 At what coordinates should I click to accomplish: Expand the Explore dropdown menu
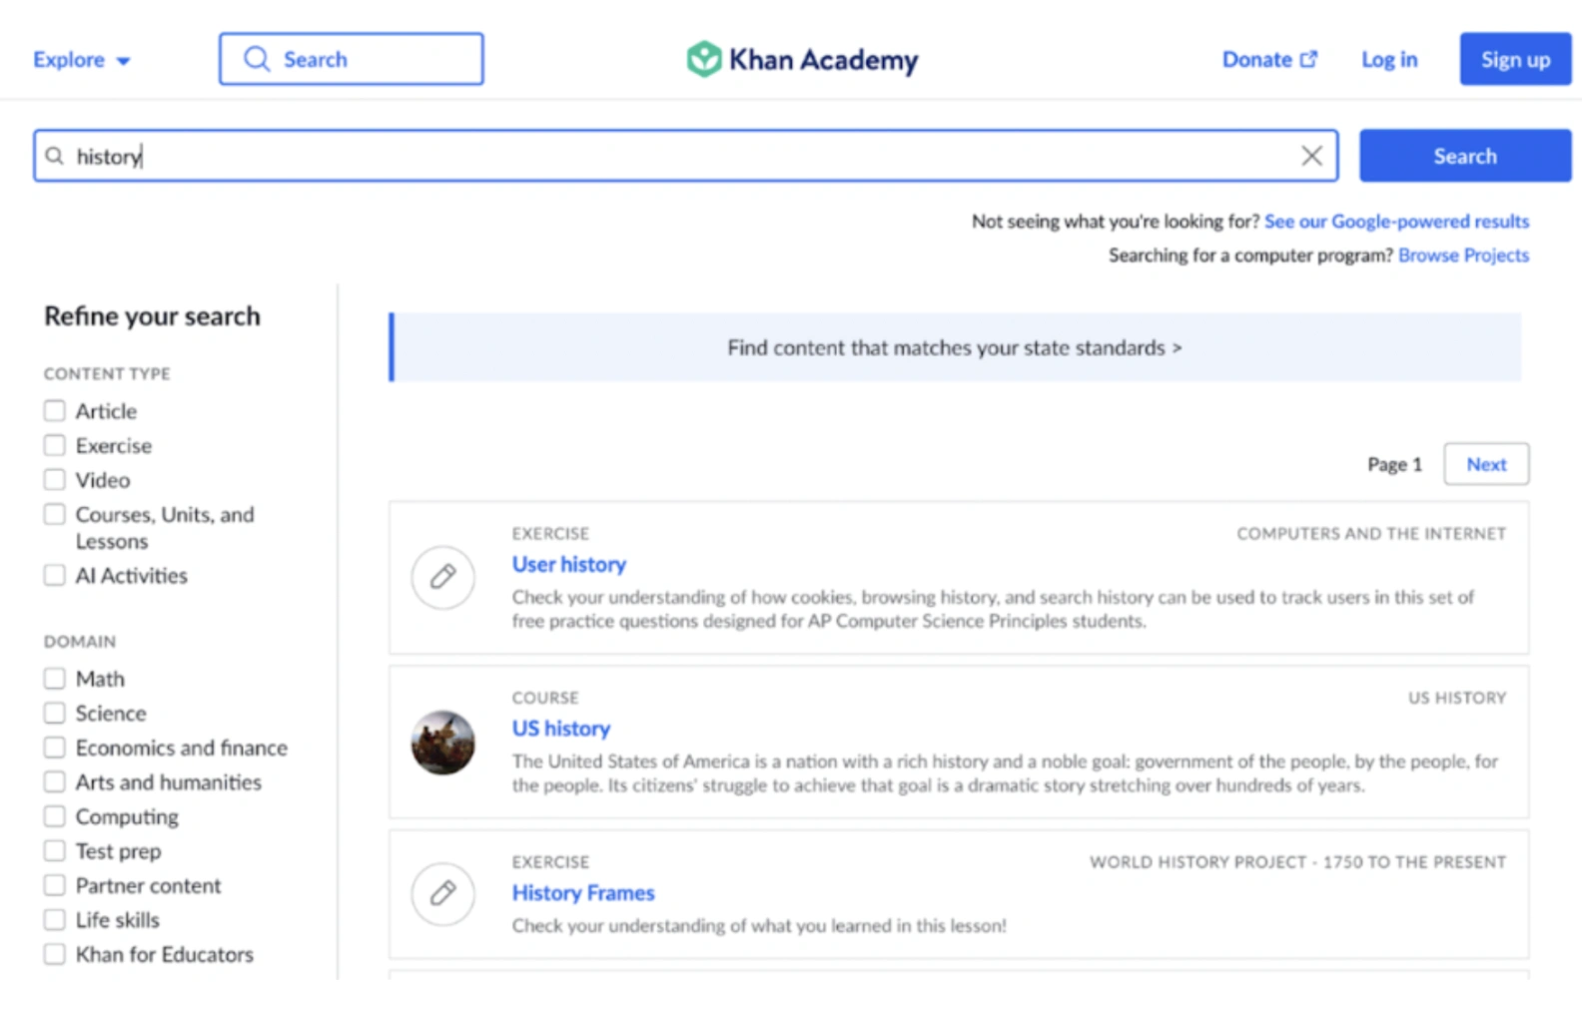pos(82,60)
